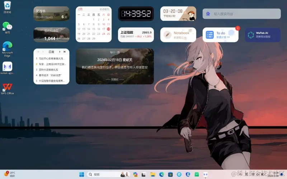Select date 10 in the calendar
Image resolution: width=287 pixels, height=179 pixels.
pos(104,24)
